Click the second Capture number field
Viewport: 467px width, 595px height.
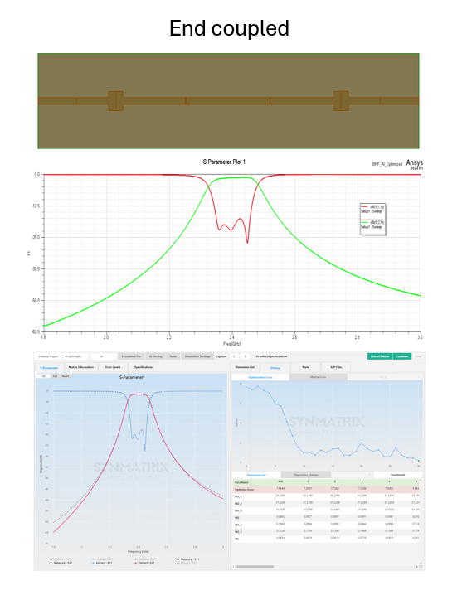[x=246, y=356]
